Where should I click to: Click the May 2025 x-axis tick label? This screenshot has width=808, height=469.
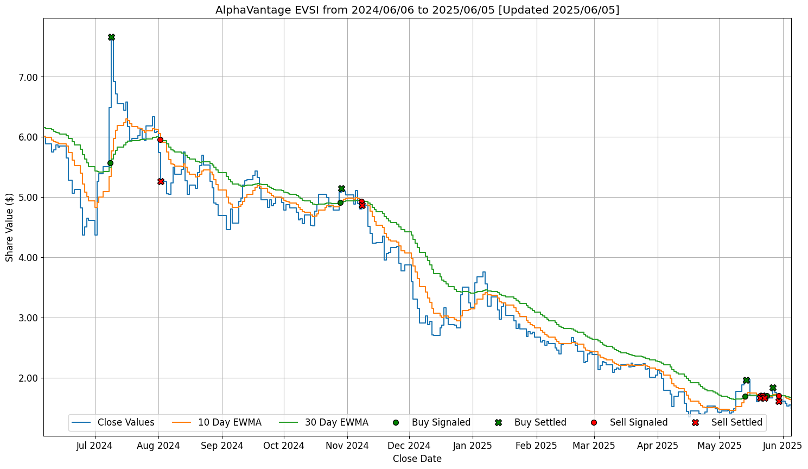click(x=720, y=446)
